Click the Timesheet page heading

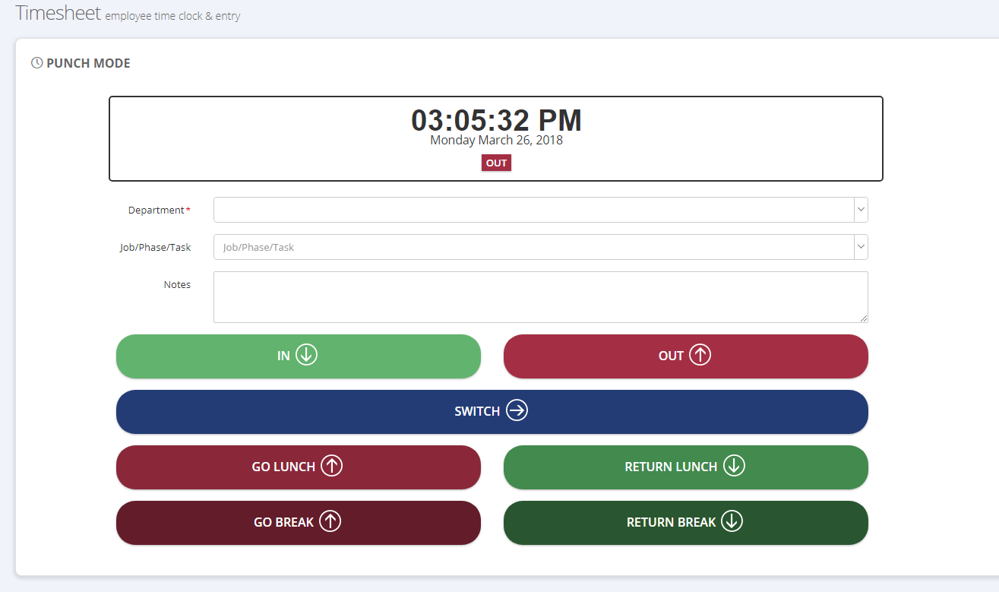(x=58, y=13)
